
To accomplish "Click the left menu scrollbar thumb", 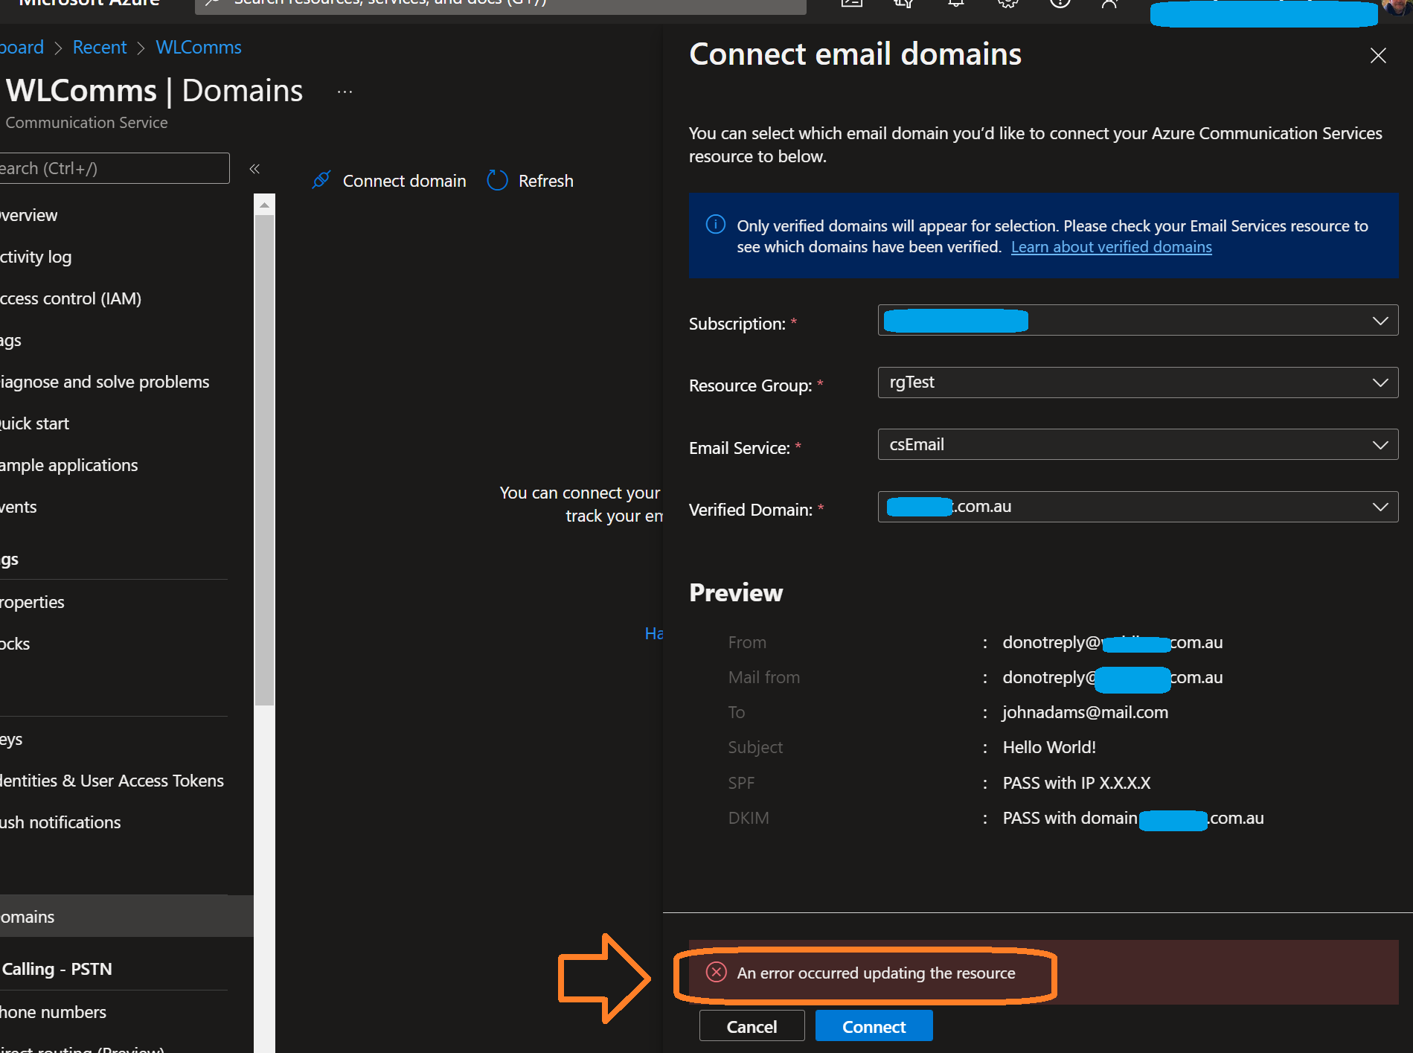I will click(x=265, y=460).
